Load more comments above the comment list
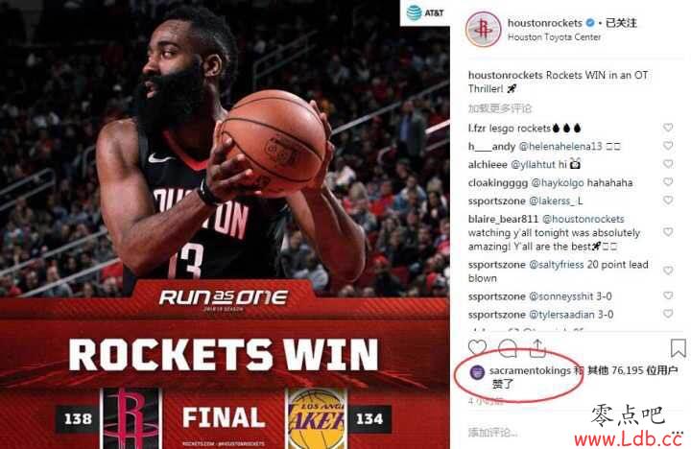The image size is (691, 449). (500, 108)
